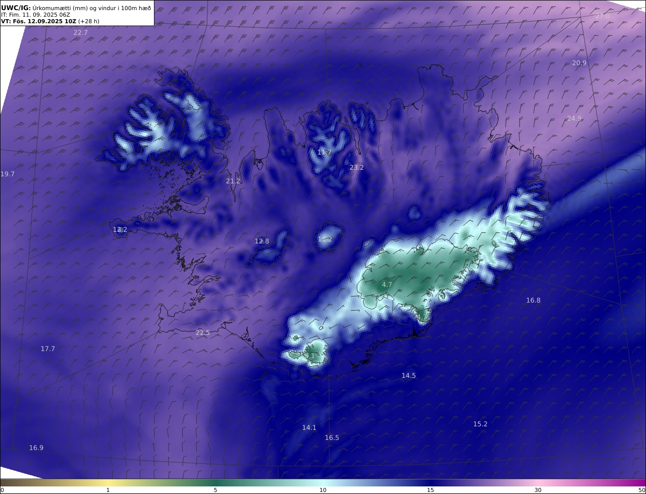This screenshot has width=646, height=494.
Task: Click the colorbar tick label 50
Action: [642, 490]
